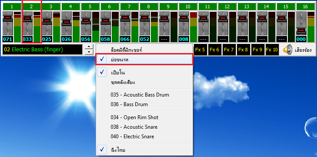Click the speaker icon beside เสียงร้อง
The image size is (317, 157).
pos(287,50)
